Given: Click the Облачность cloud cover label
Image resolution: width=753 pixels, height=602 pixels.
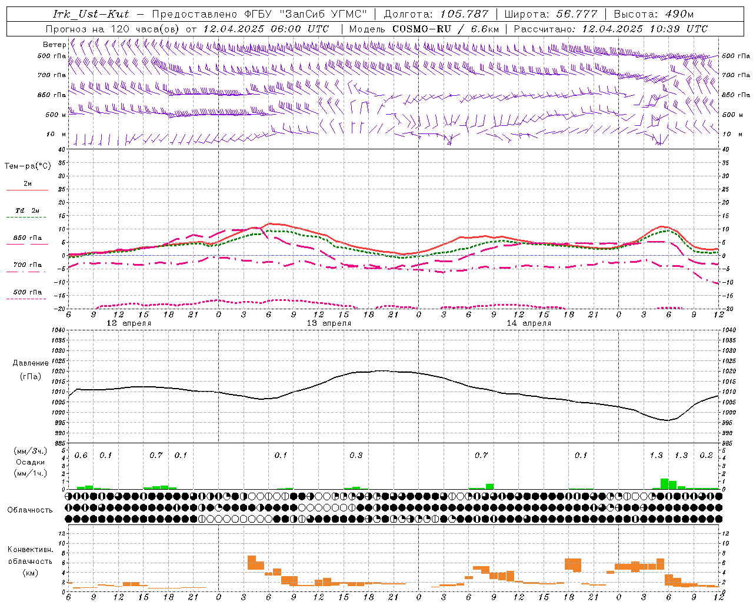Looking at the screenshot, I should 30,510.
